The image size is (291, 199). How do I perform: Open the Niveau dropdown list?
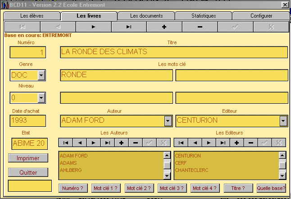click(x=41, y=97)
